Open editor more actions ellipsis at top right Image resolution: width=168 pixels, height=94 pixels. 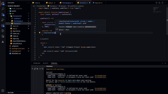pyautogui.click(x=165, y=3)
